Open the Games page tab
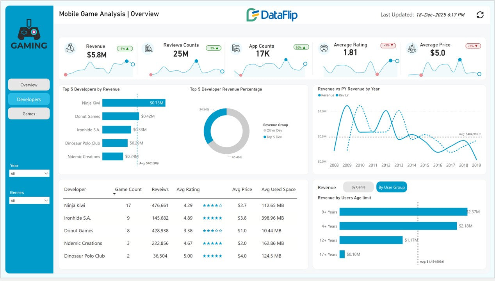 tap(29, 114)
